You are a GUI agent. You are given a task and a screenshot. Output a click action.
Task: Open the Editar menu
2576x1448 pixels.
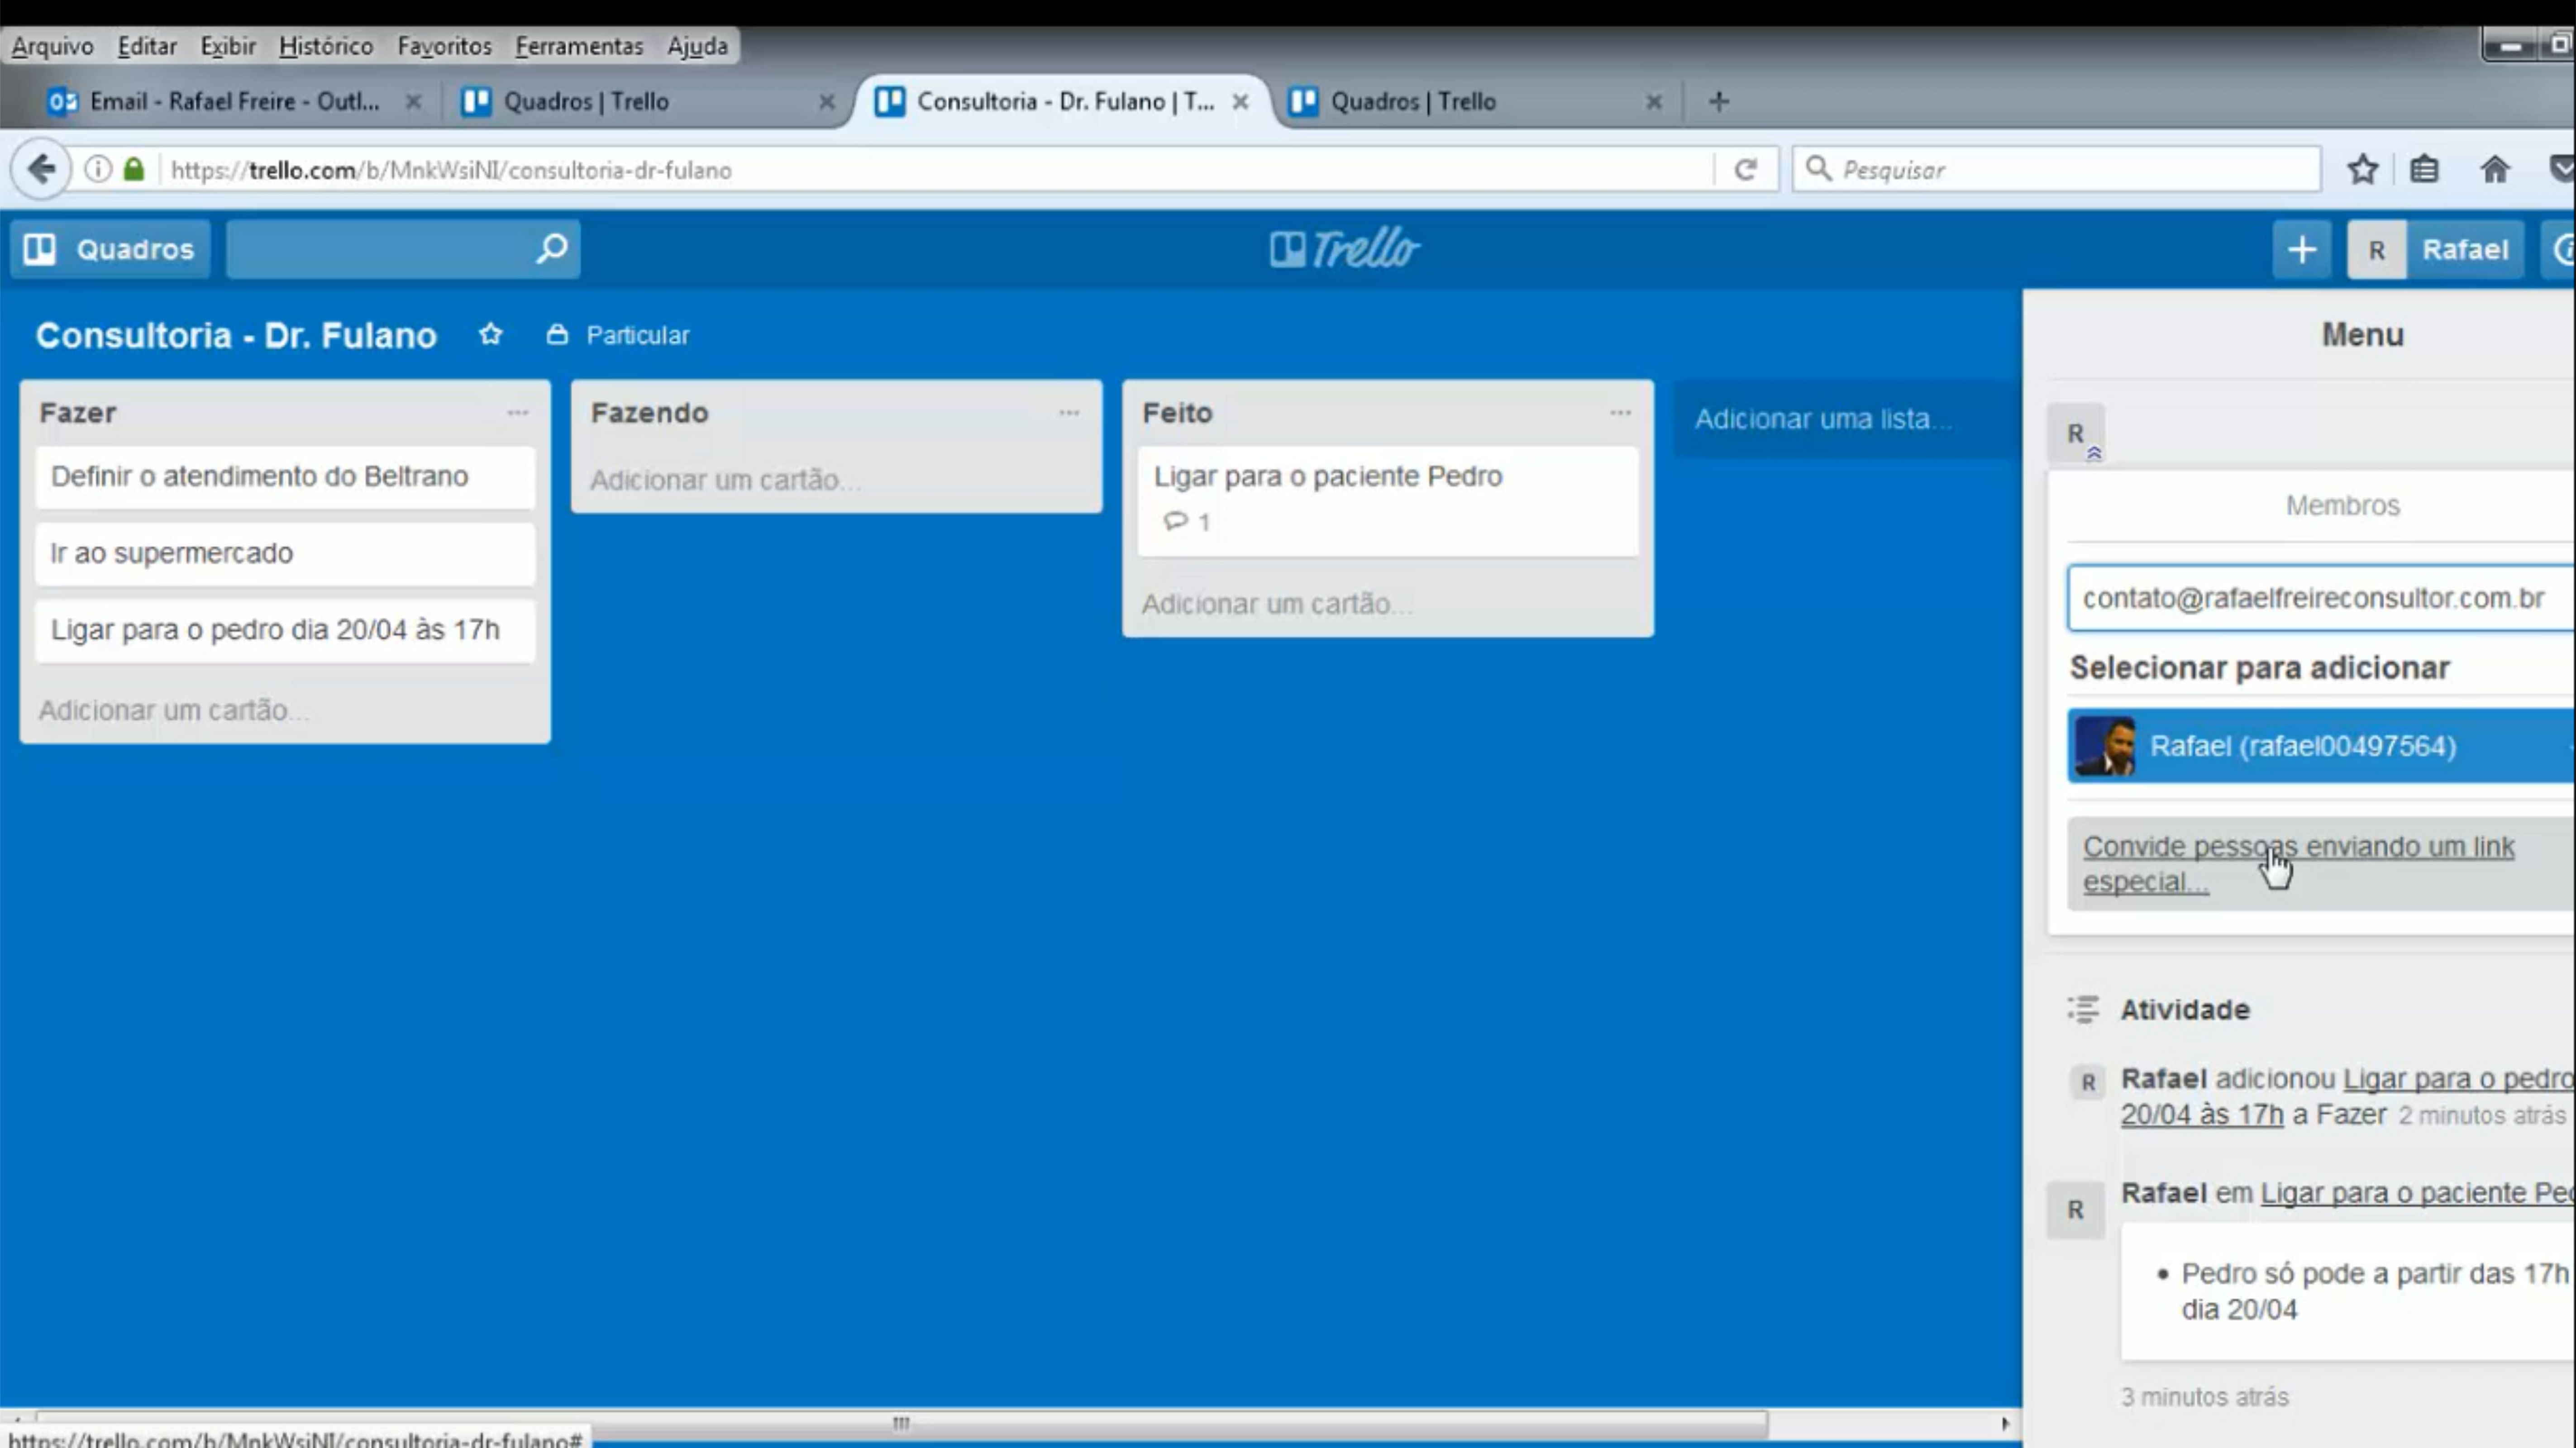[147, 46]
